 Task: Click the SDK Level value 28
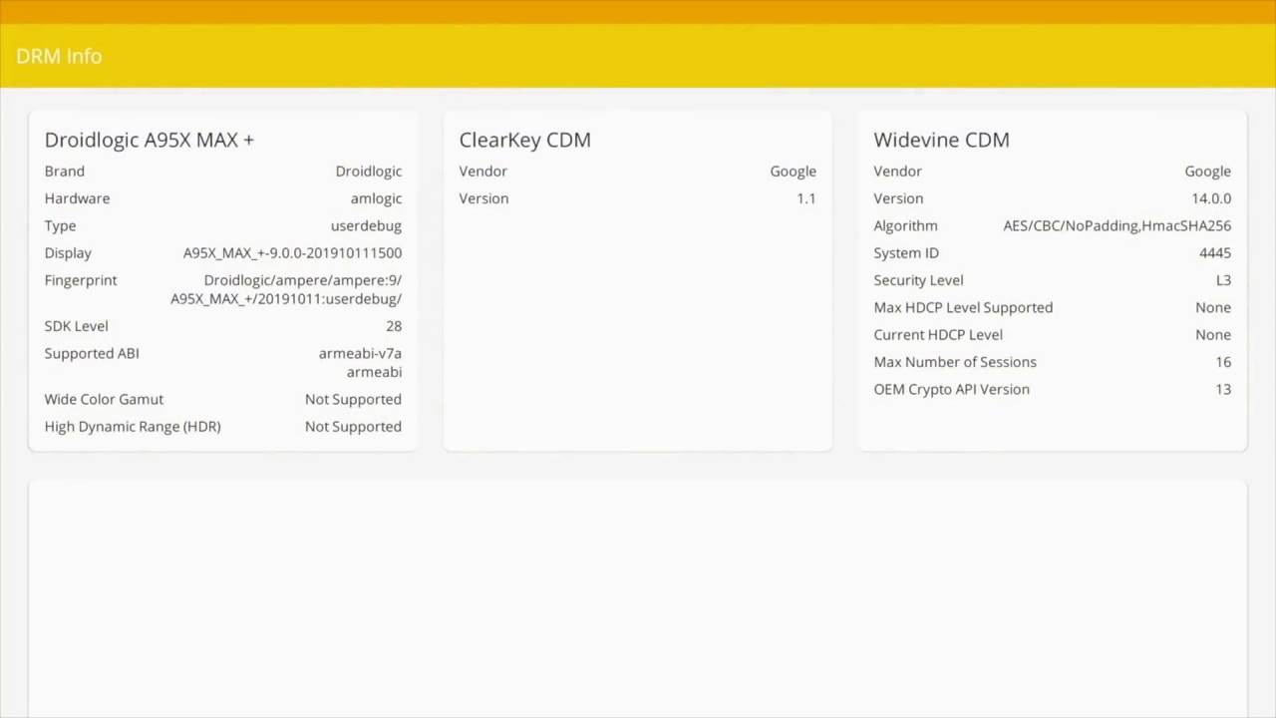point(394,326)
